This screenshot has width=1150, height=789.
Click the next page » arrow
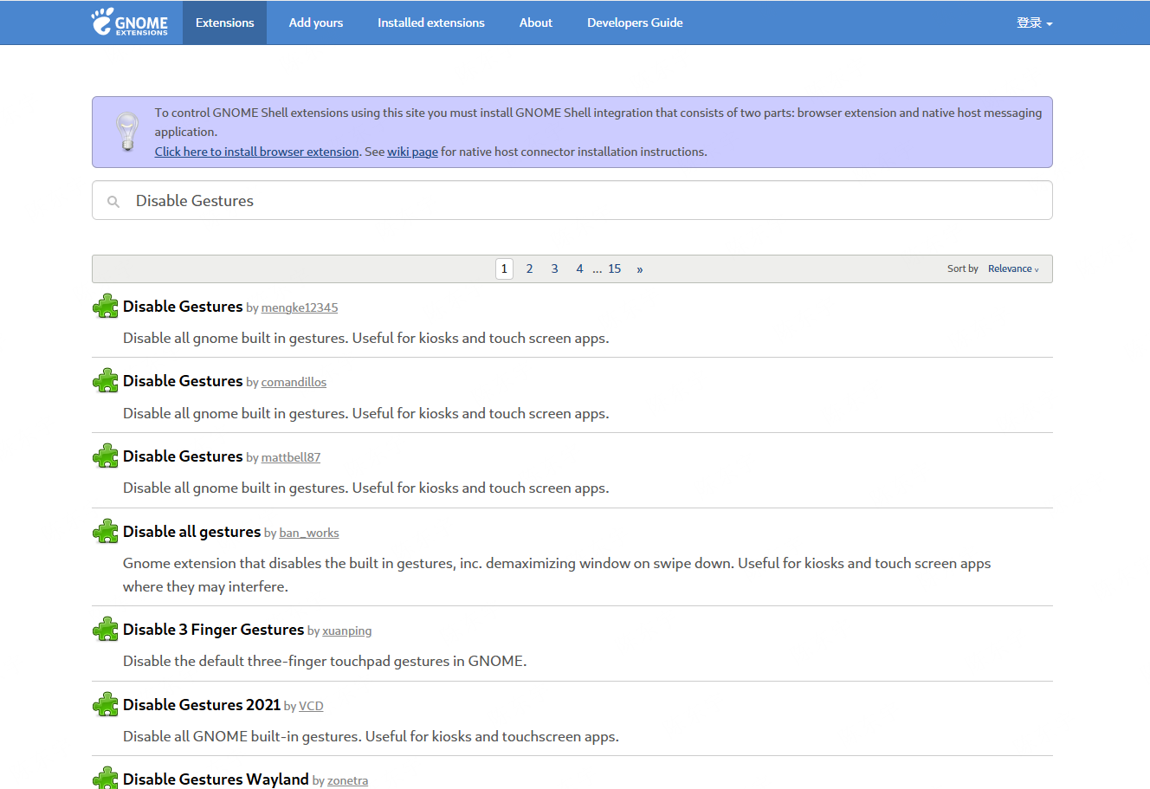pos(640,269)
